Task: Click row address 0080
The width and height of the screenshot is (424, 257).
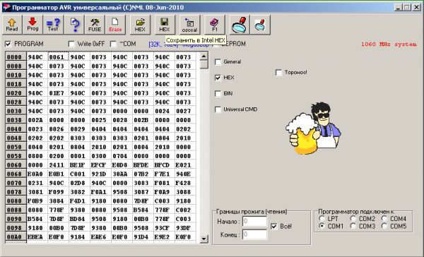Action: point(16,201)
